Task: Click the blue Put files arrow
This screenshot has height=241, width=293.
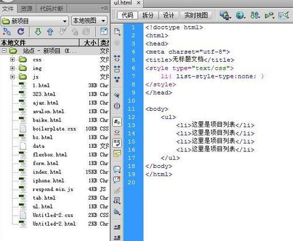Action: 50,31
